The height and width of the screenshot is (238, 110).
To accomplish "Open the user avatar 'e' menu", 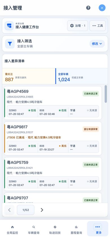I will [102, 8].
